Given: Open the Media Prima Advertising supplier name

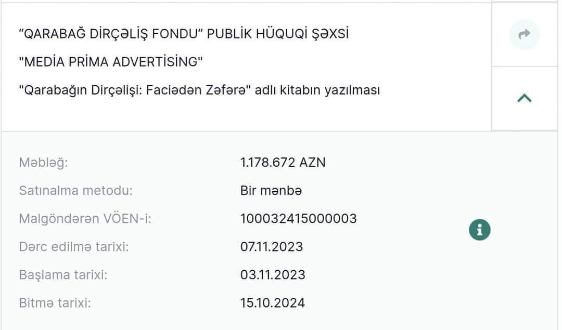Looking at the screenshot, I should coord(110,62).
